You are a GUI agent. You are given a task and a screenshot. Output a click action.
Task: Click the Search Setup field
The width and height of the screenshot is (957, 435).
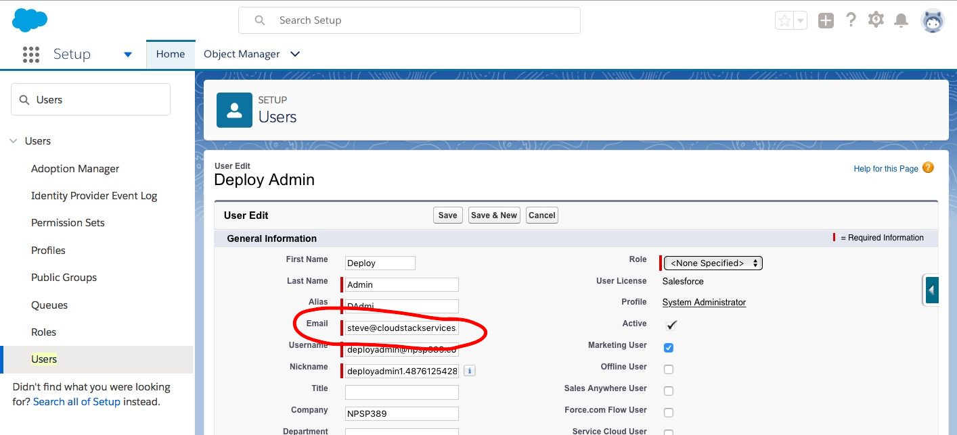coord(409,20)
